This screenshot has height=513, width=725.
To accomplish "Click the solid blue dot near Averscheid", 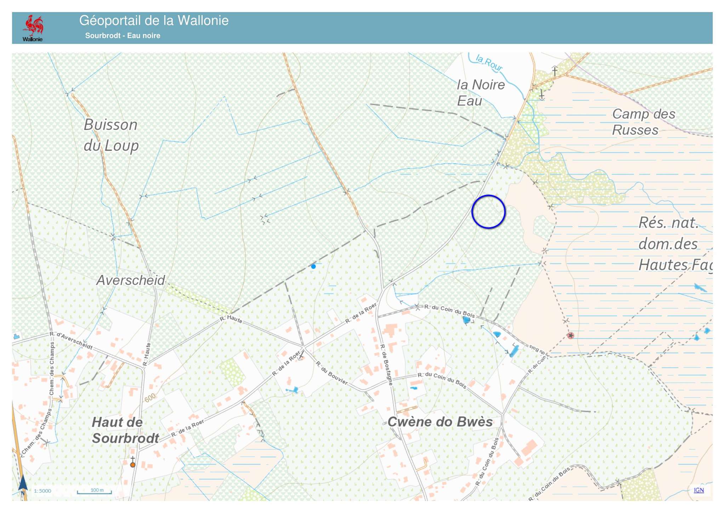I will [x=313, y=267].
